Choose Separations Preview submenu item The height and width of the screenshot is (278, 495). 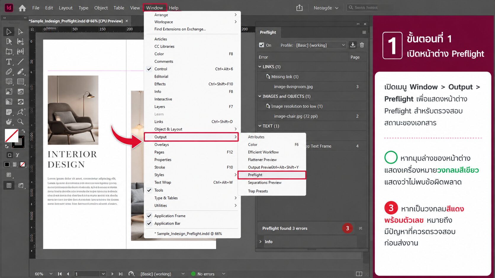click(x=272, y=183)
